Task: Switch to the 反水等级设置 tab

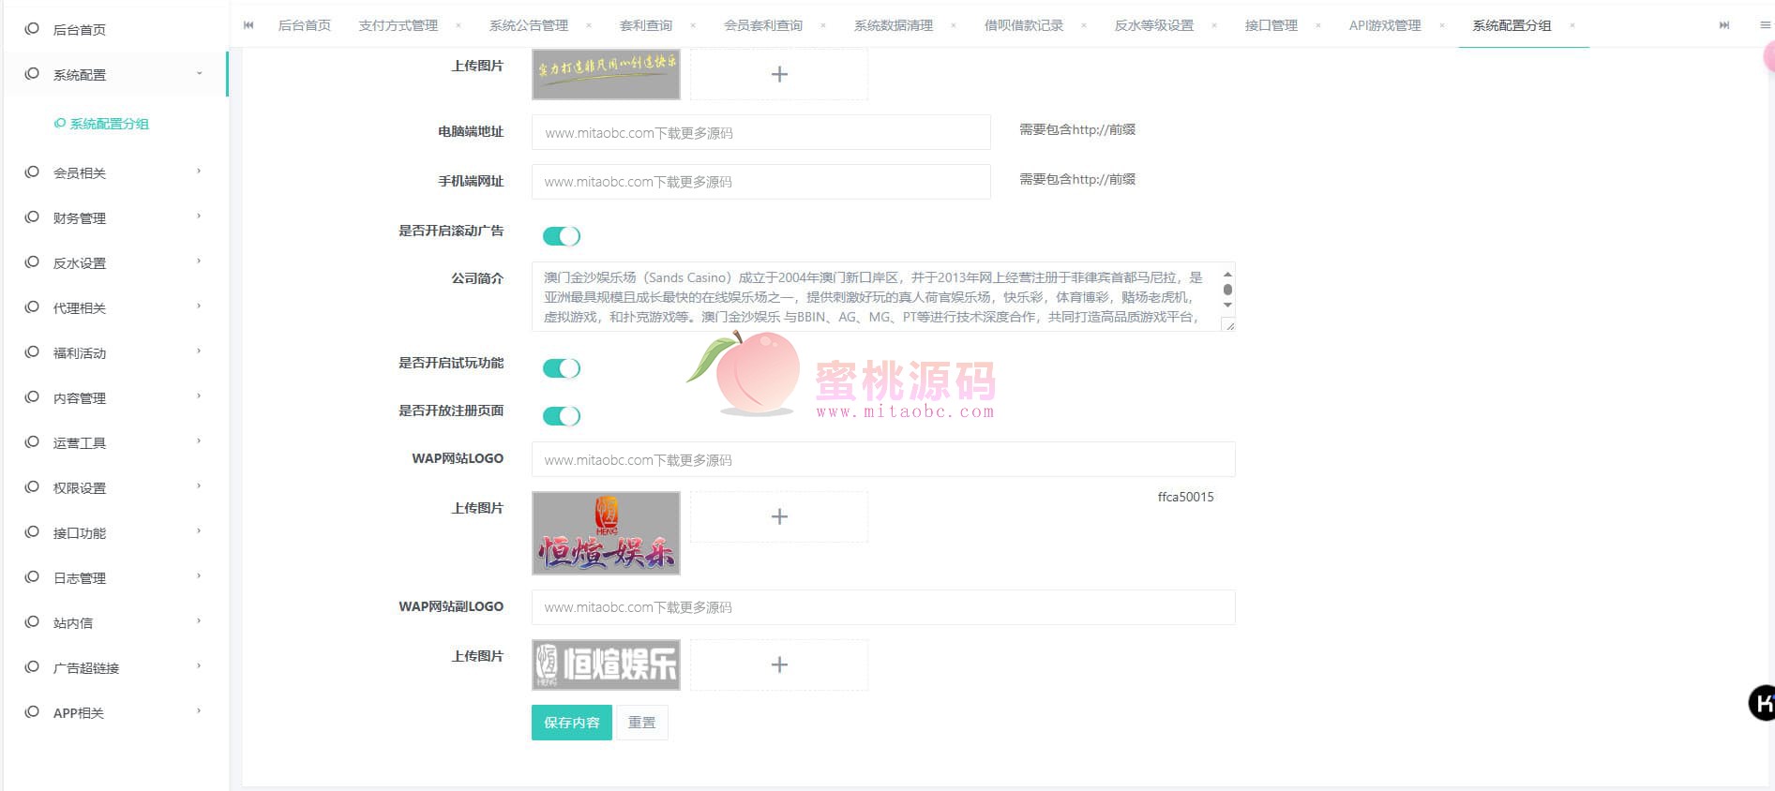Action: point(1153,25)
